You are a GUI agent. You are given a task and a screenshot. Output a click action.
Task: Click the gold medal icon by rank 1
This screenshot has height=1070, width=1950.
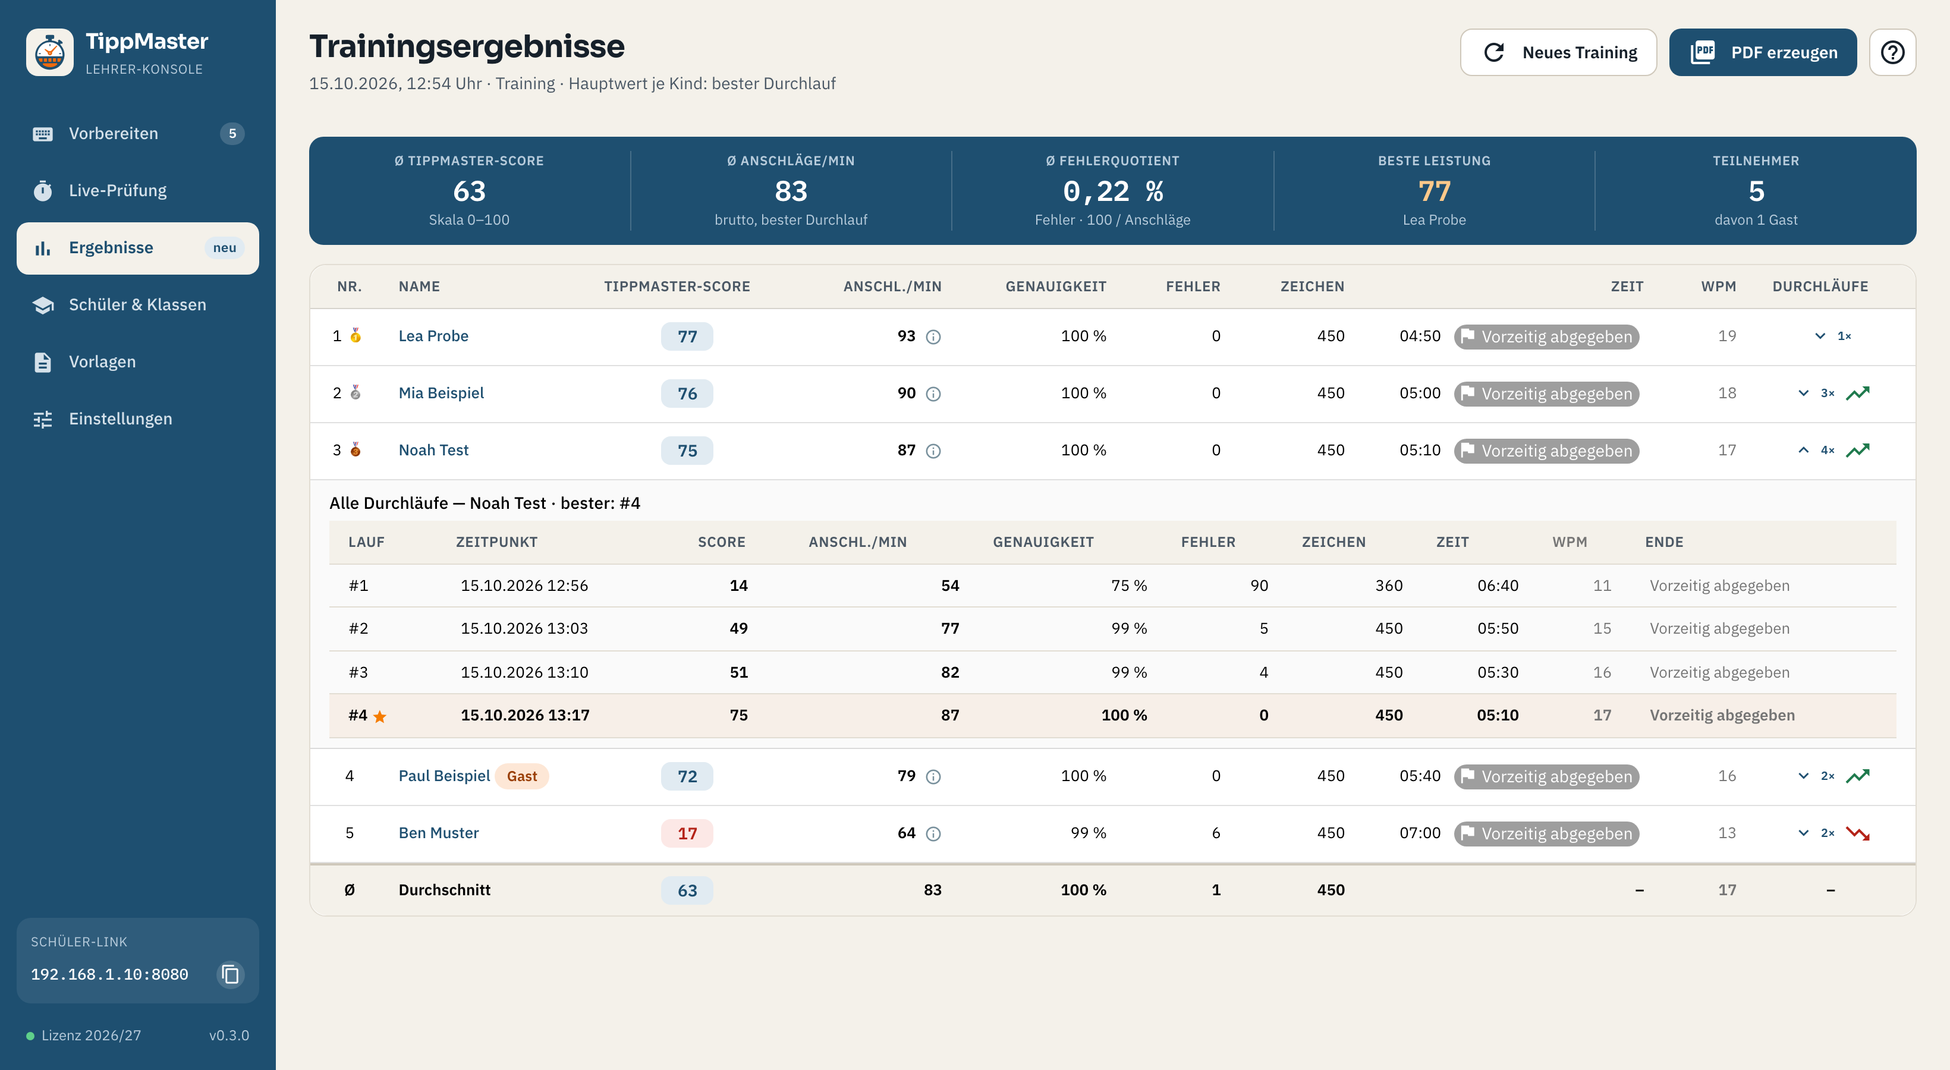355,335
